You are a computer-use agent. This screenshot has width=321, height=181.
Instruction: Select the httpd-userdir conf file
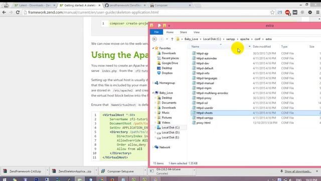tap(205, 108)
